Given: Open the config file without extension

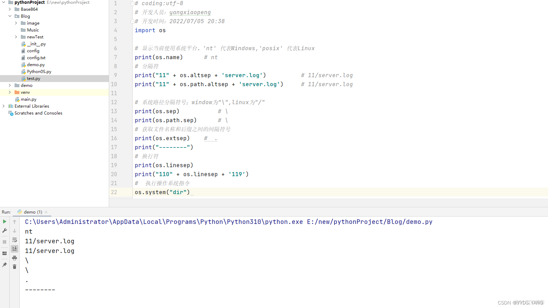Looking at the screenshot, I should [33, 51].
